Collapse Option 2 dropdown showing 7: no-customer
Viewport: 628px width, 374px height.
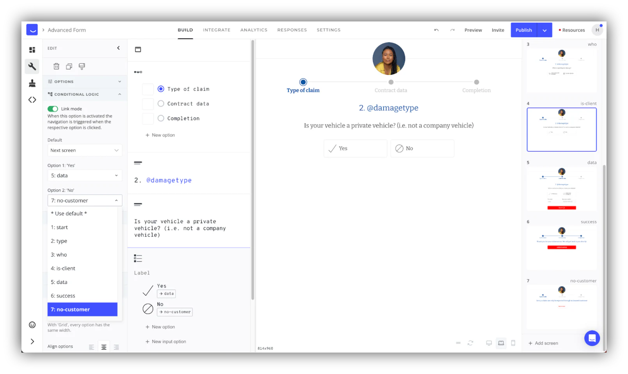coord(85,200)
